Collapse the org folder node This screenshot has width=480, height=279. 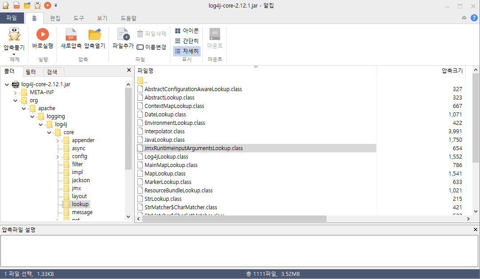15,100
